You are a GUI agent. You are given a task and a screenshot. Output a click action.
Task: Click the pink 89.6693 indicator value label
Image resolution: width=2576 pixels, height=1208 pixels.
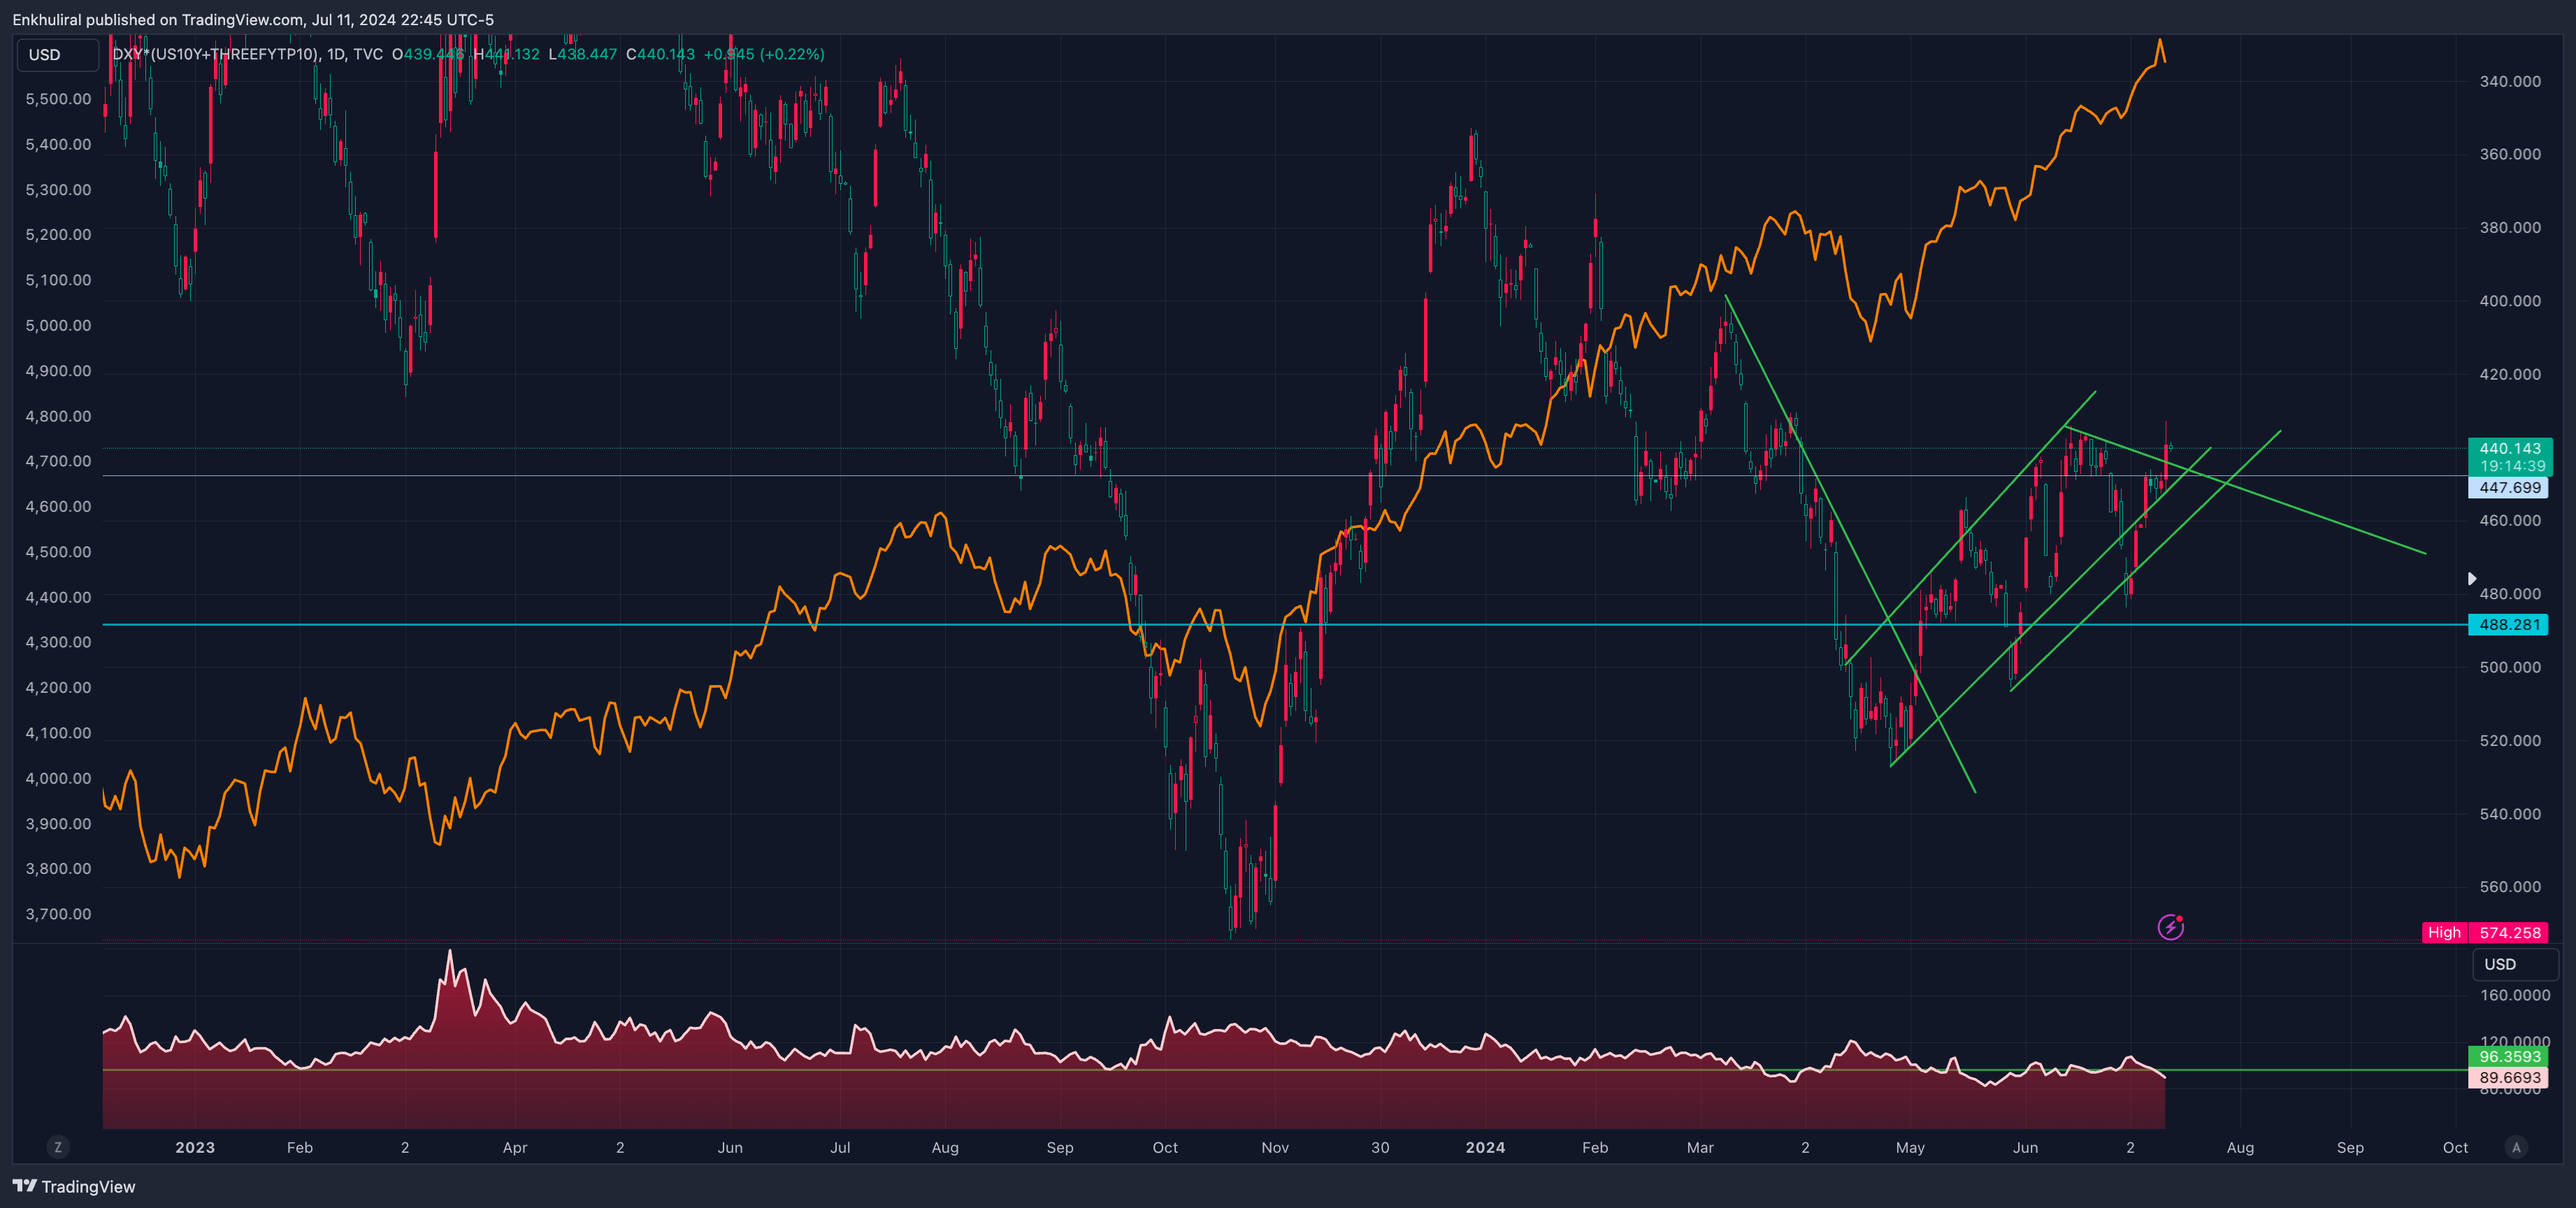(x=2508, y=1077)
